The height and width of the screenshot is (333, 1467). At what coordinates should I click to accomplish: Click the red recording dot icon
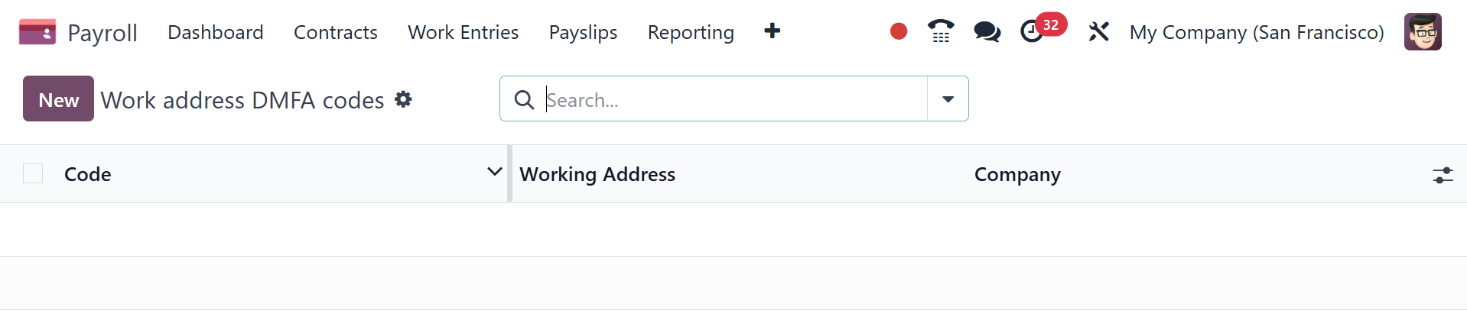tap(898, 31)
